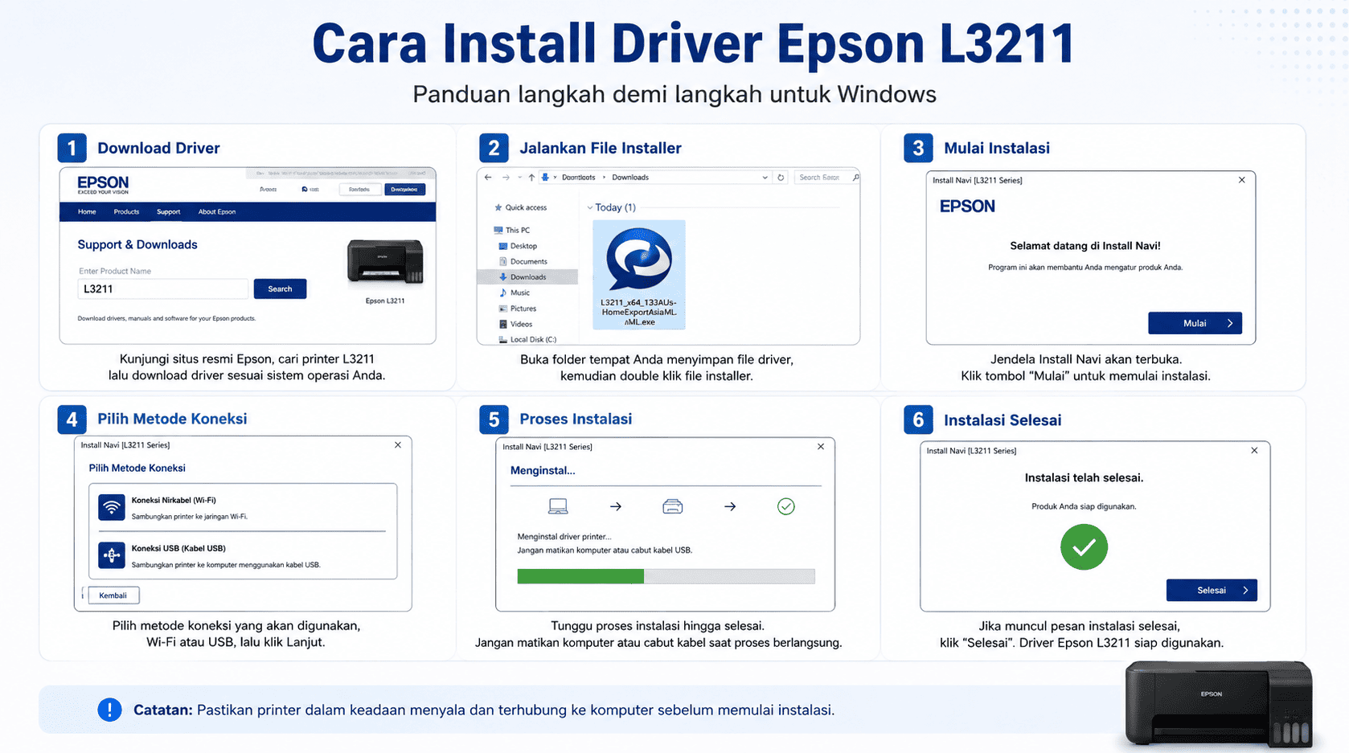Click the Search button beside the L3211 field
Image resolution: width=1349 pixels, height=753 pixels.
(280, 289)
